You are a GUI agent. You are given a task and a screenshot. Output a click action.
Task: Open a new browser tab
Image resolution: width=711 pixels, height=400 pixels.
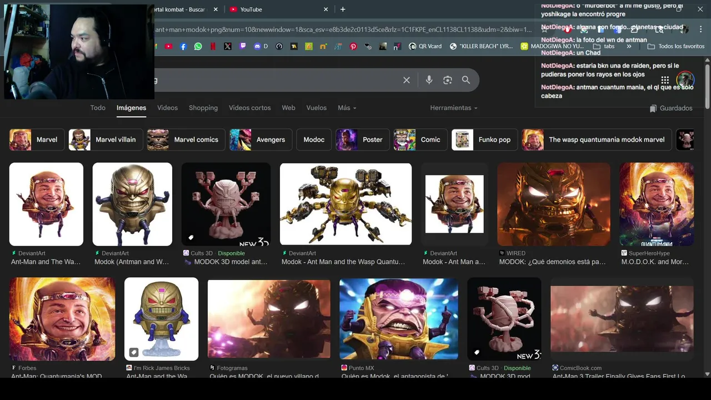click(x=343, y=9)
